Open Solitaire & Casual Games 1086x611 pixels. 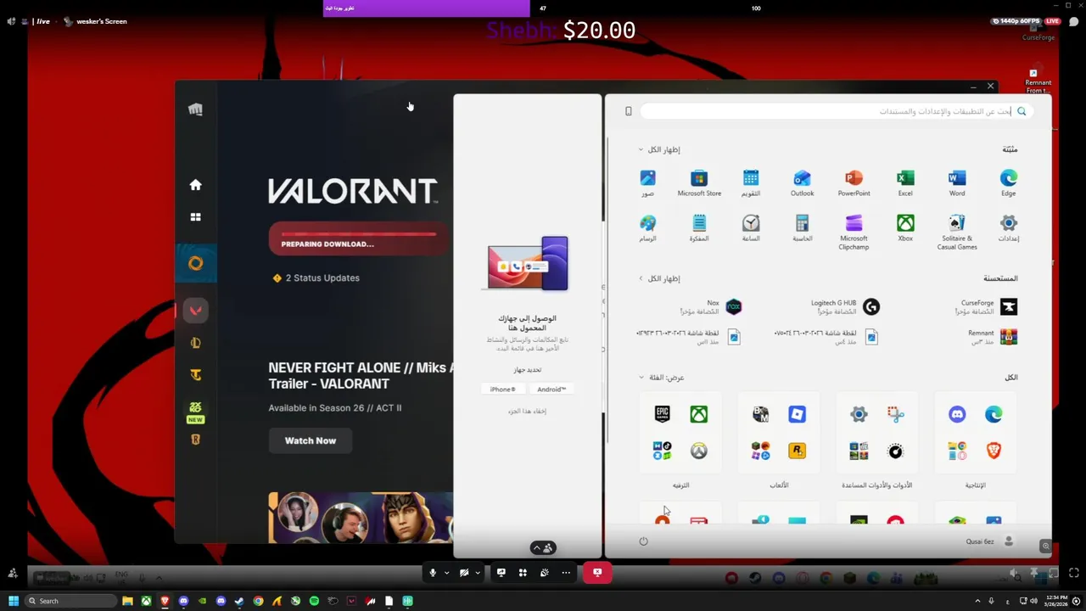pyautogui.click(x=957, y=232)
